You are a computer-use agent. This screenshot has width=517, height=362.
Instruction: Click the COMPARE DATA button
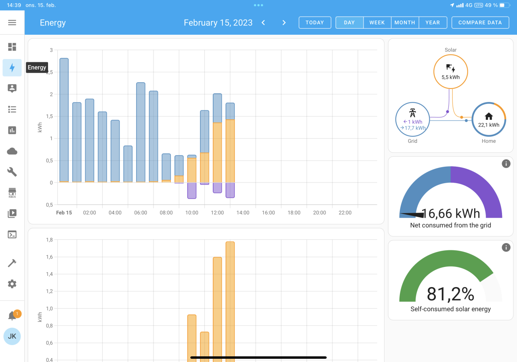pyautogui.click(x=480, y=23)
